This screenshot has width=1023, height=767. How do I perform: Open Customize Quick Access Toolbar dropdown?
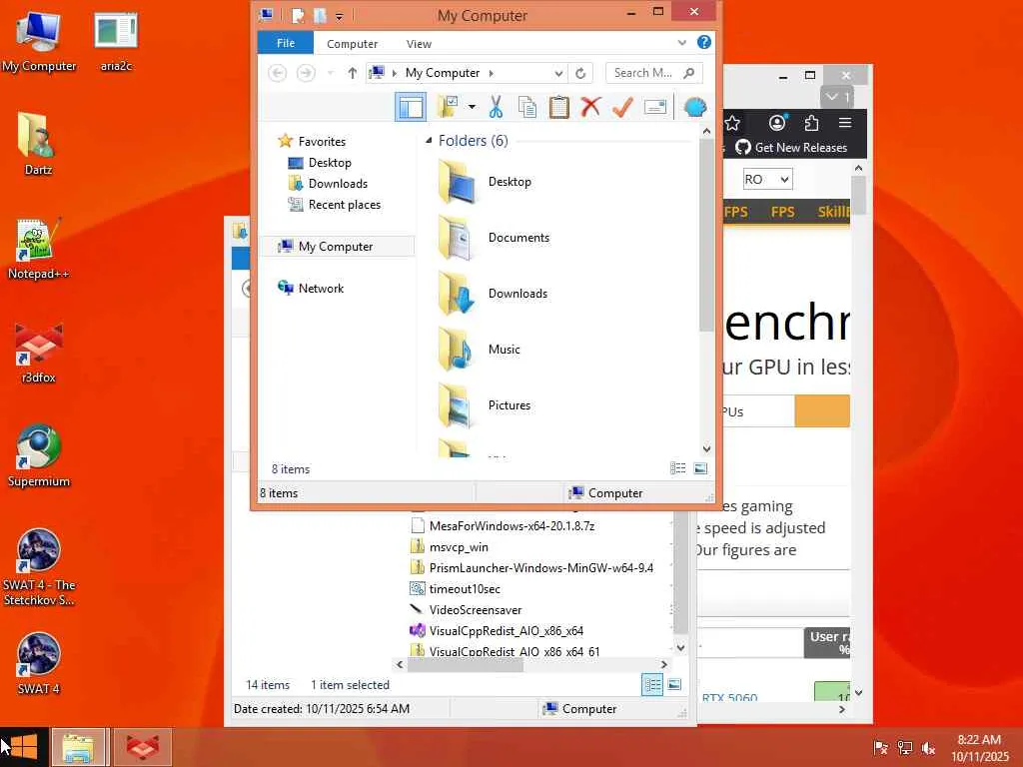[340, 16]
